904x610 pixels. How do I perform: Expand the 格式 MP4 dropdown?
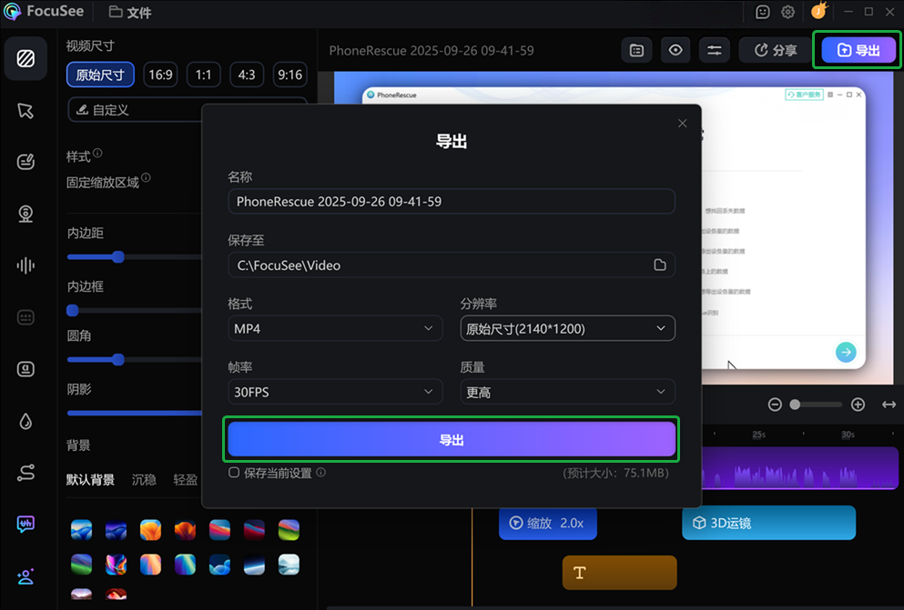335,328
